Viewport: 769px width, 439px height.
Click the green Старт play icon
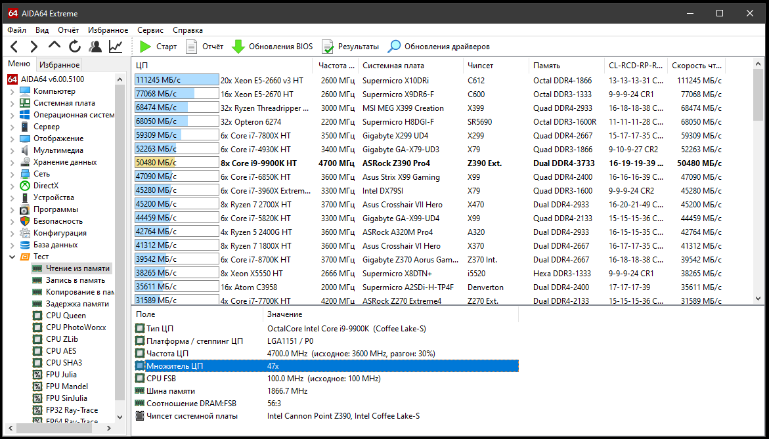[145, 47]
